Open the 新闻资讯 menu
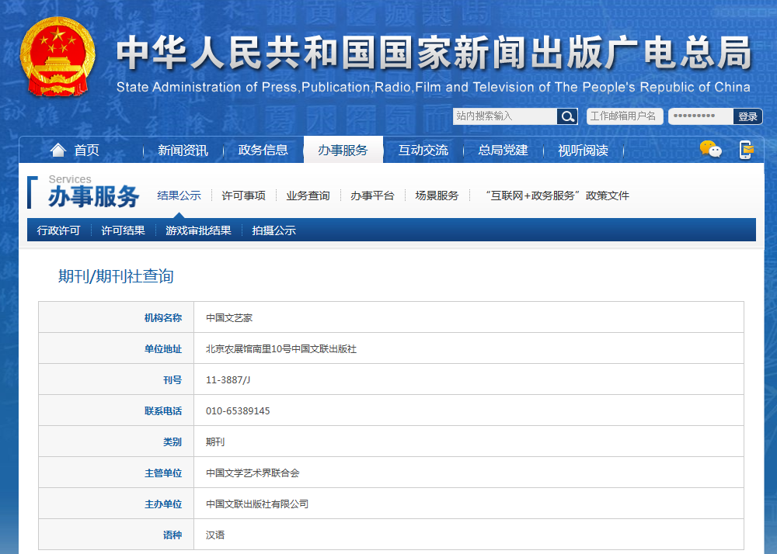777x554 pixels. 183,151
